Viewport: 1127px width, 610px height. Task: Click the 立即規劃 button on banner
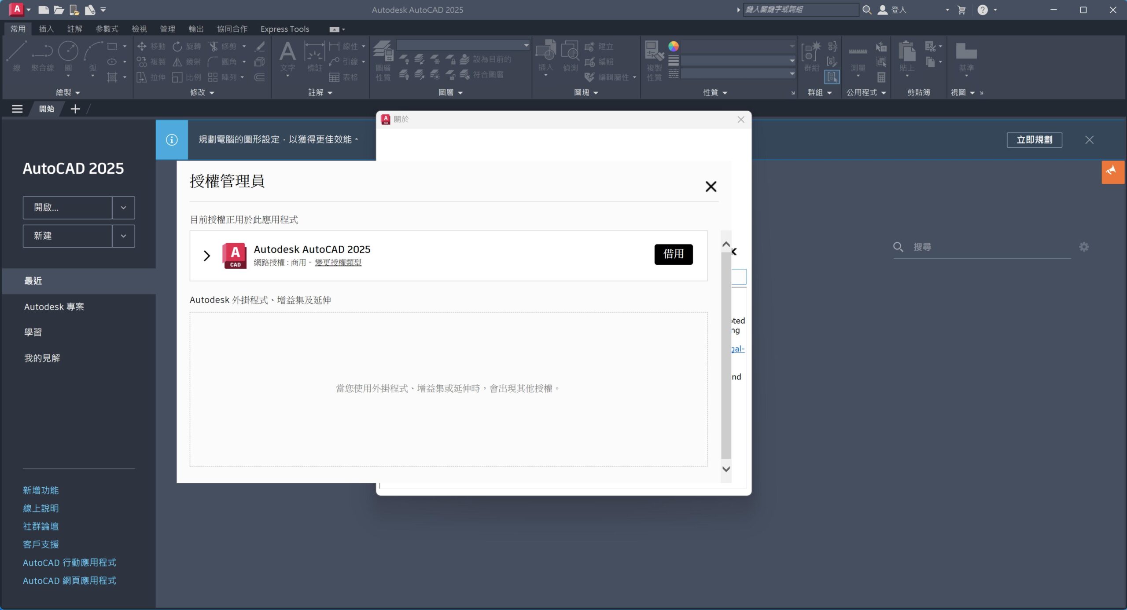coord(1034,140)
